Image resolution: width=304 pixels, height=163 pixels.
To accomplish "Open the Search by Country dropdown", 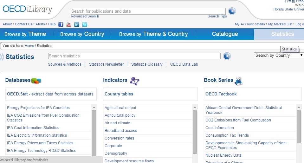I will [x=279, y=55].
